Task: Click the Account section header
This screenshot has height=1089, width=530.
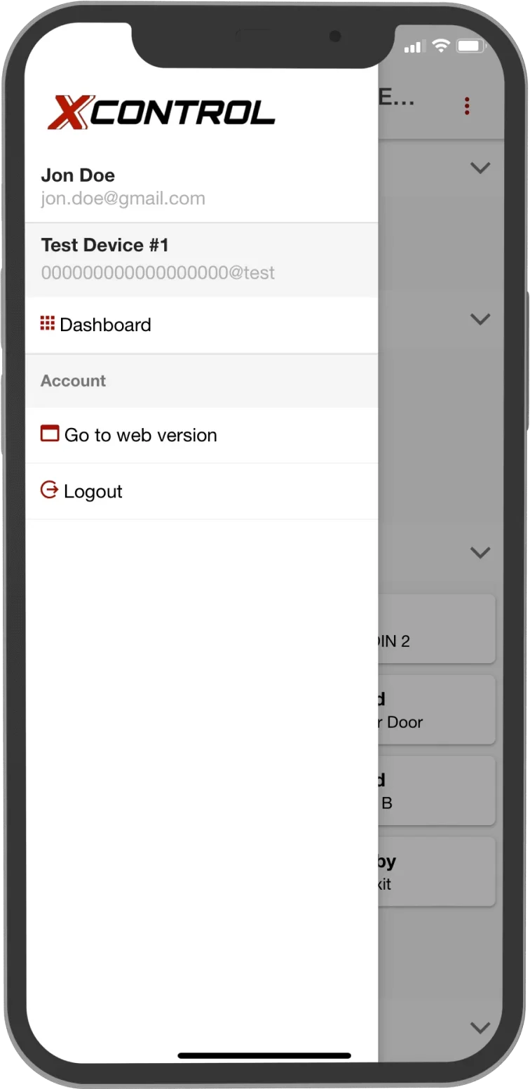Action: (201, 381)
